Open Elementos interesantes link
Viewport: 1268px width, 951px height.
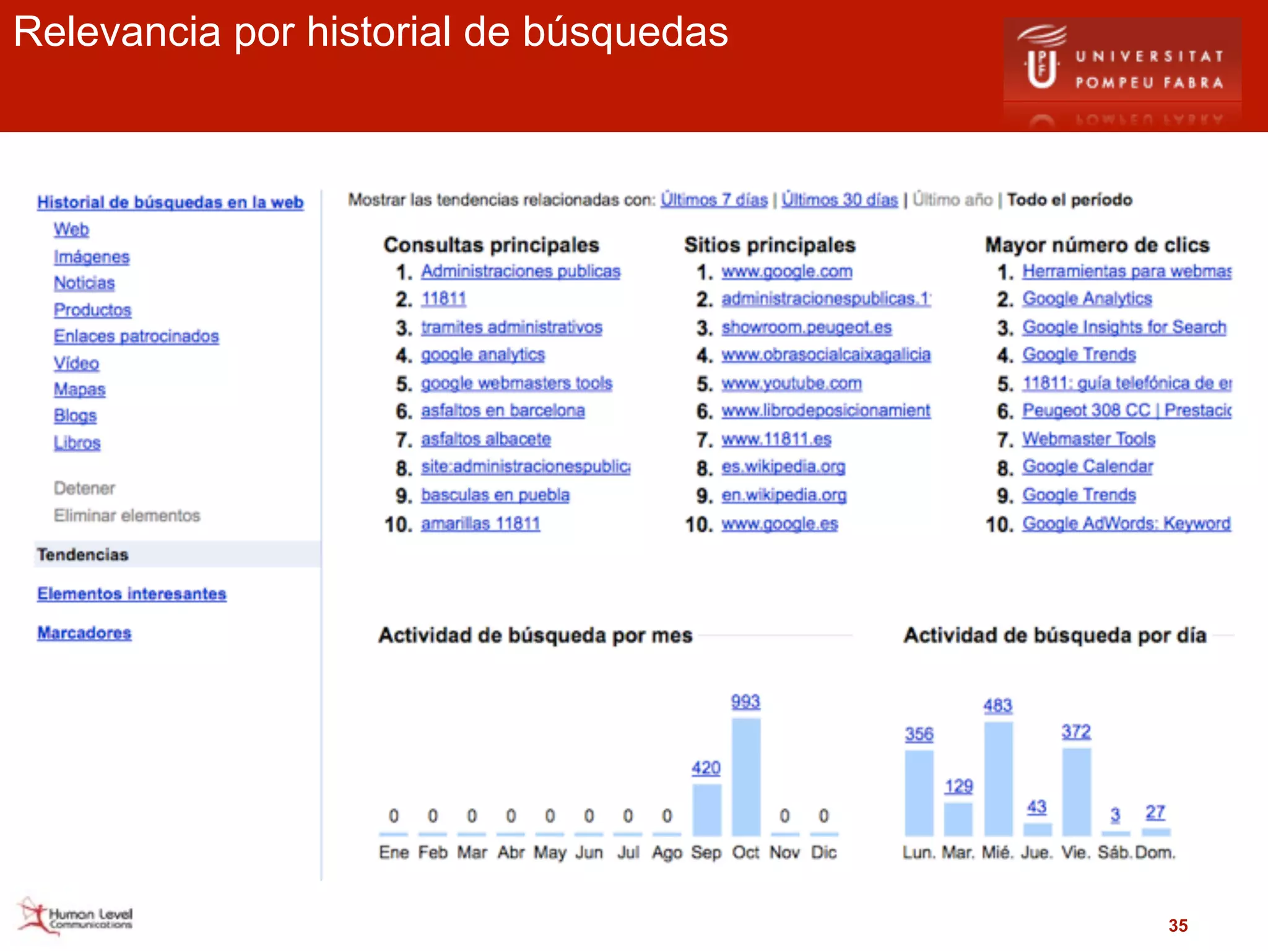132,594
